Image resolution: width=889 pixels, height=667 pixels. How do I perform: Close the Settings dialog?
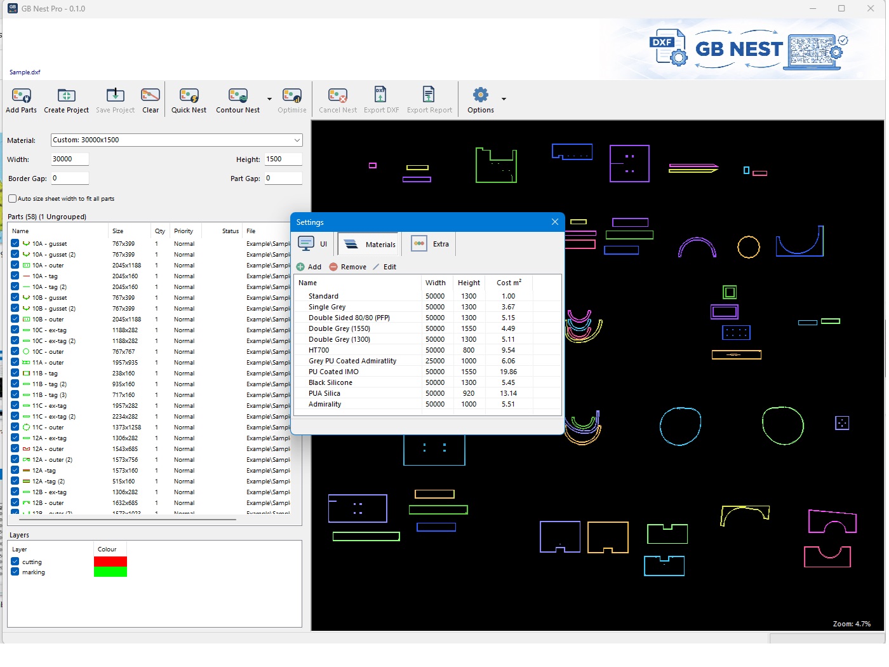[554, 222]
